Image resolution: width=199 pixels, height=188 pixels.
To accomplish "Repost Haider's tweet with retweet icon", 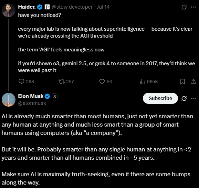I will tap(66, 81).
